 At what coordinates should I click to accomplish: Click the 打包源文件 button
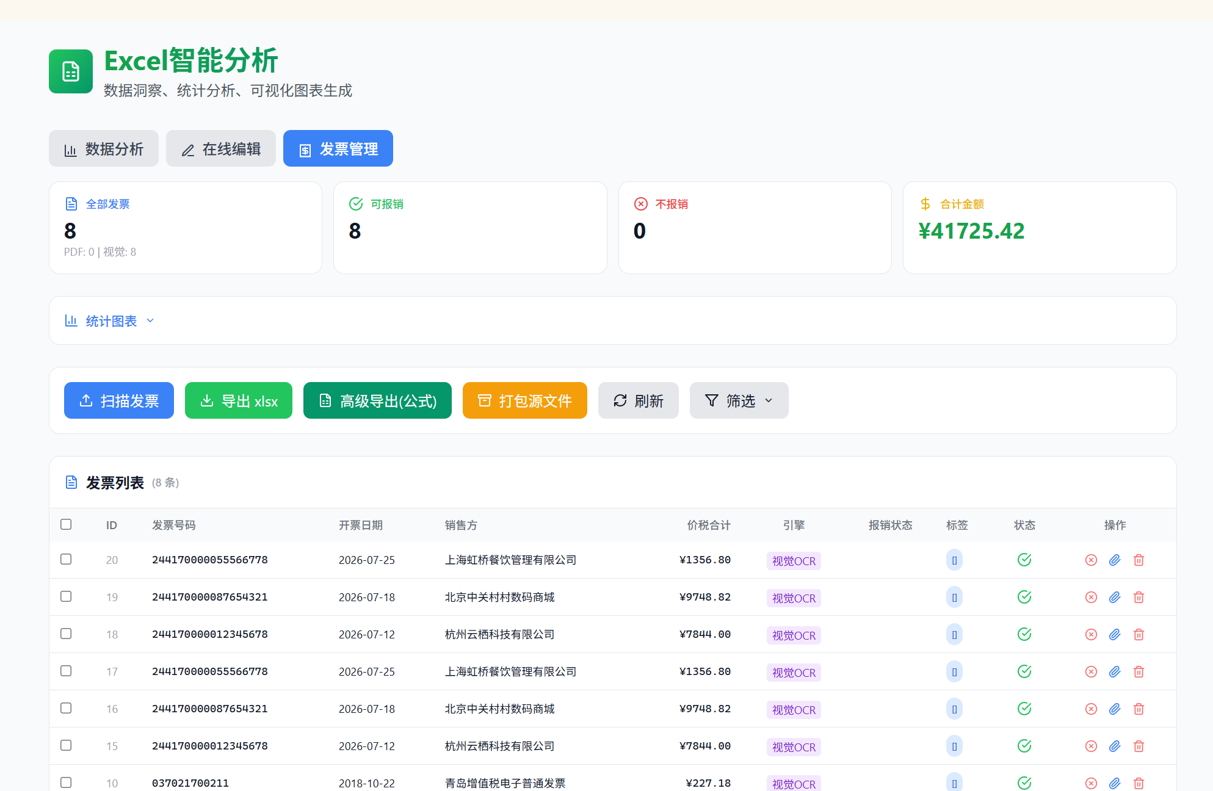(525, 400)
